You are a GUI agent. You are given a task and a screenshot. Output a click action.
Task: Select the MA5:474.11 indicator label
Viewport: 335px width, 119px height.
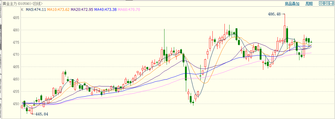[36, 10]
